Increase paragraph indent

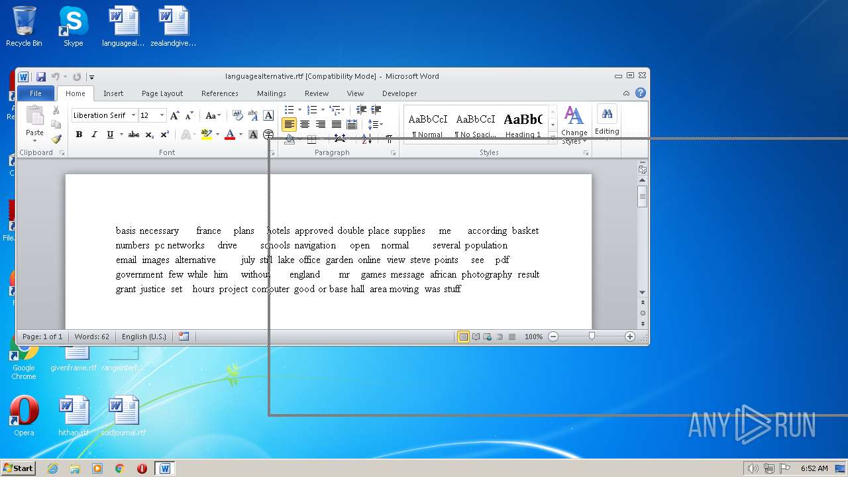[x=376, y=110]
